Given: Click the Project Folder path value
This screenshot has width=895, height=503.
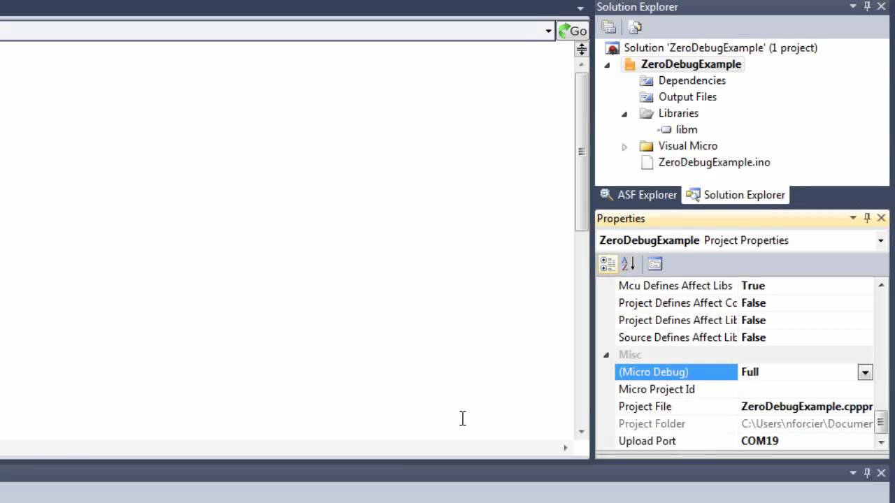Looking at the screenshot, I should point(807,424).
